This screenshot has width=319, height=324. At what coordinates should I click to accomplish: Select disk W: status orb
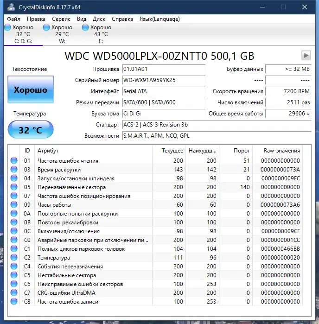(x=46, y=27)
